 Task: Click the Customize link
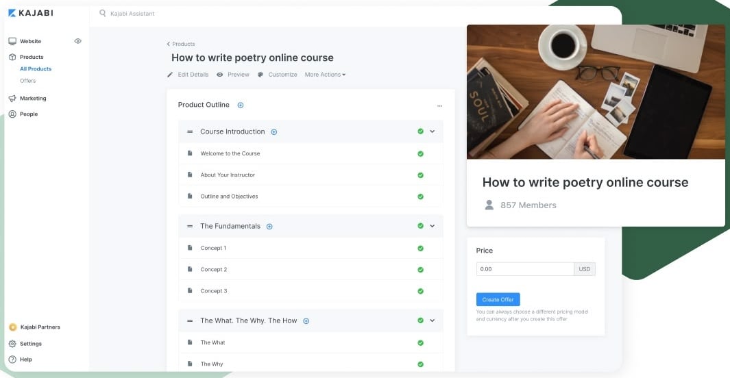282,75
